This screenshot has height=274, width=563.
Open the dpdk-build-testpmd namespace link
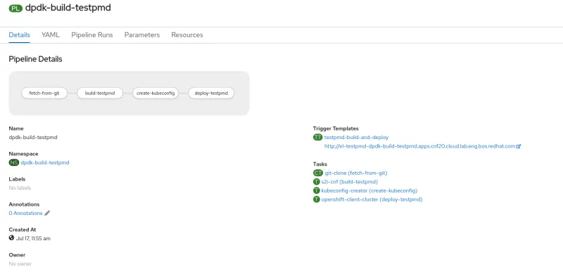[x=45, y=162]
